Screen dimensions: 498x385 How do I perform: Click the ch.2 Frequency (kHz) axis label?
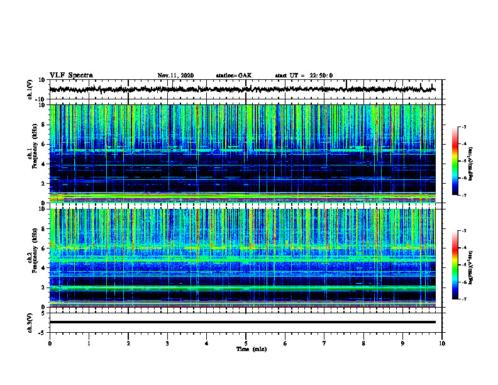[x=33, y=258]
